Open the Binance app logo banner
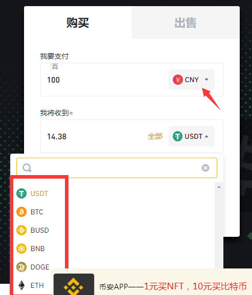The image size is (252, 295). click(x=74, y=284)
